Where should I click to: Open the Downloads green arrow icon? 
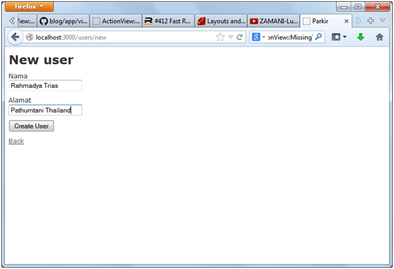tap(361, 37)
